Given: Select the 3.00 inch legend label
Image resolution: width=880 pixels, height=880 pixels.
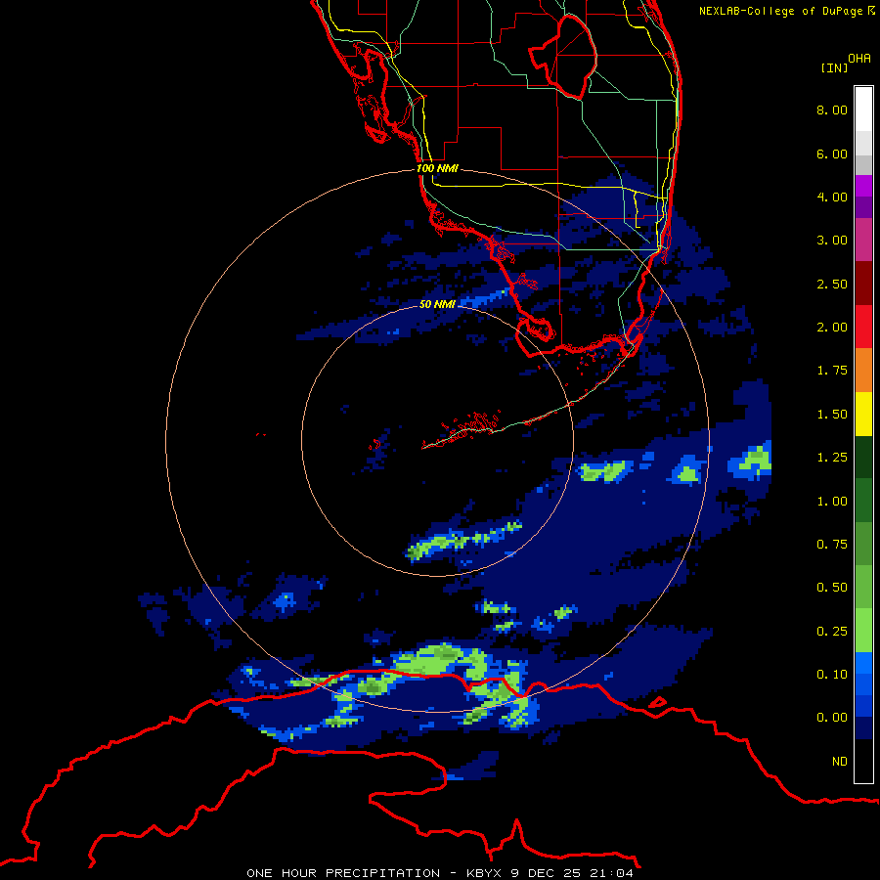Looking at the screenshot, I should tap(832, 241).
